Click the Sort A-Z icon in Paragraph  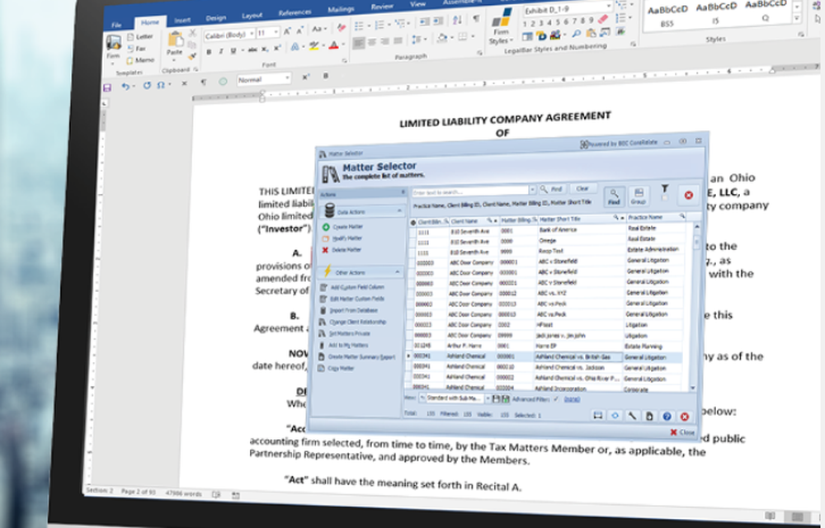[x=457, y=20]
